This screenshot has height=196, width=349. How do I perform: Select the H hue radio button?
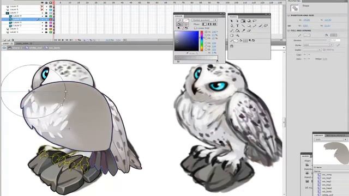(x=206, y=32)
